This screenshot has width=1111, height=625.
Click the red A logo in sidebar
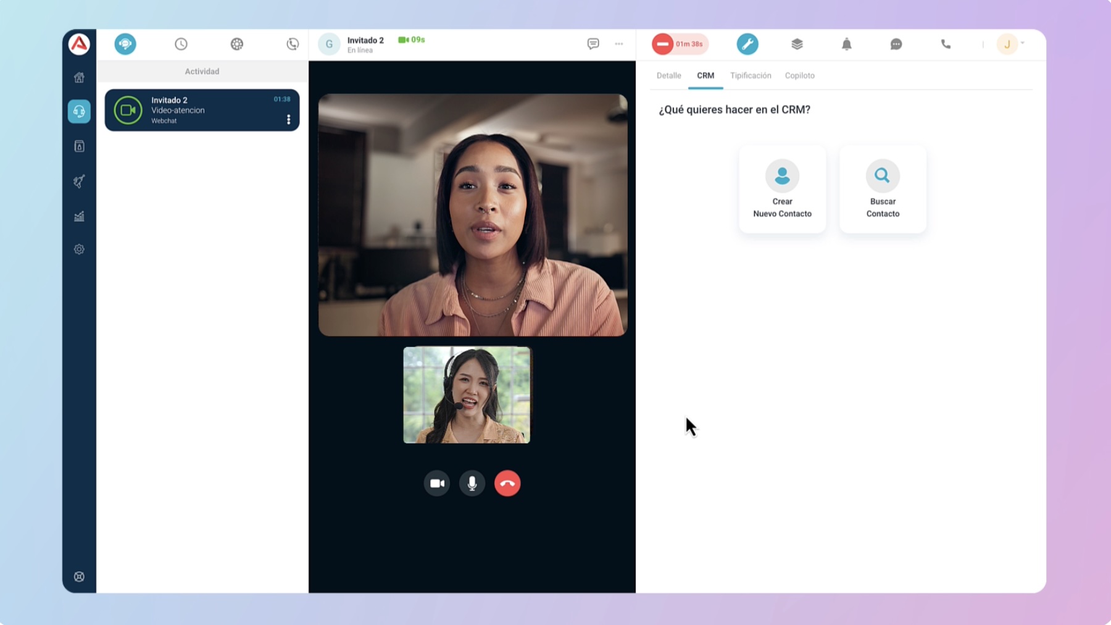[79, 44]
